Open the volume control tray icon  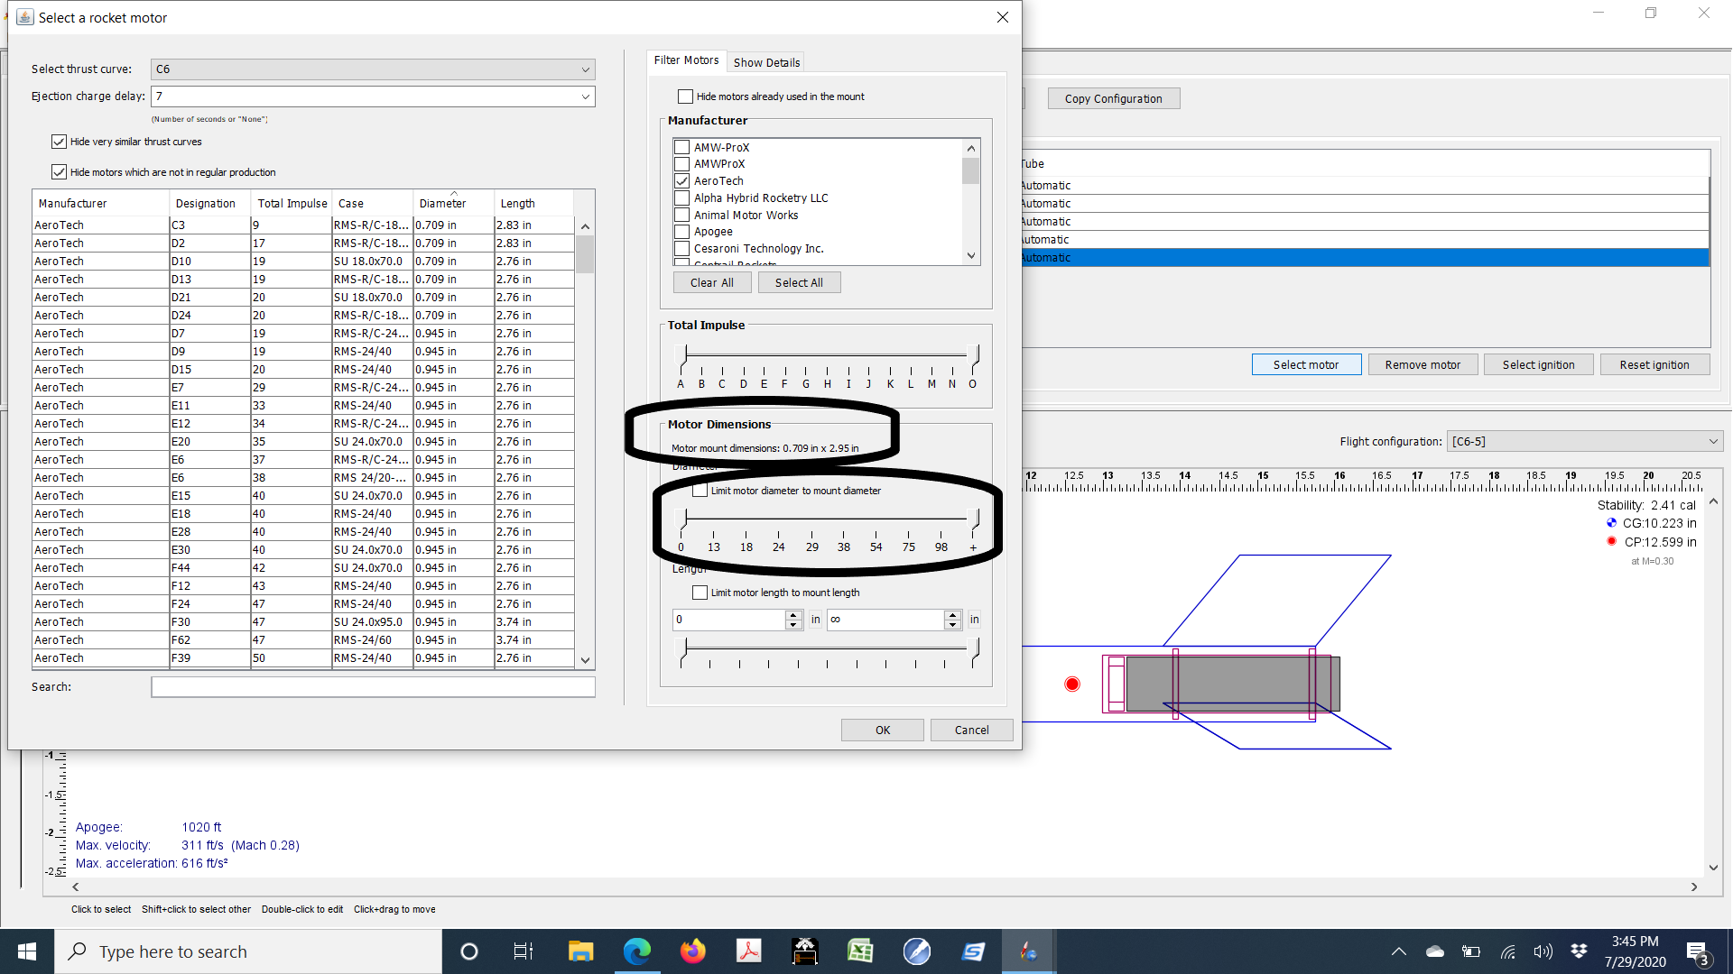pos(1543,951)
